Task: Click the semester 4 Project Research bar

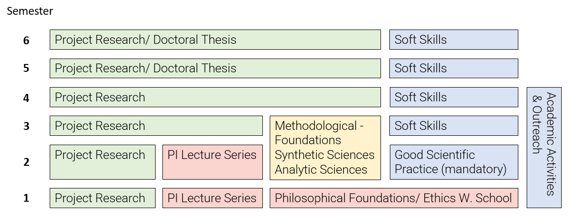Action: (215, 97)
